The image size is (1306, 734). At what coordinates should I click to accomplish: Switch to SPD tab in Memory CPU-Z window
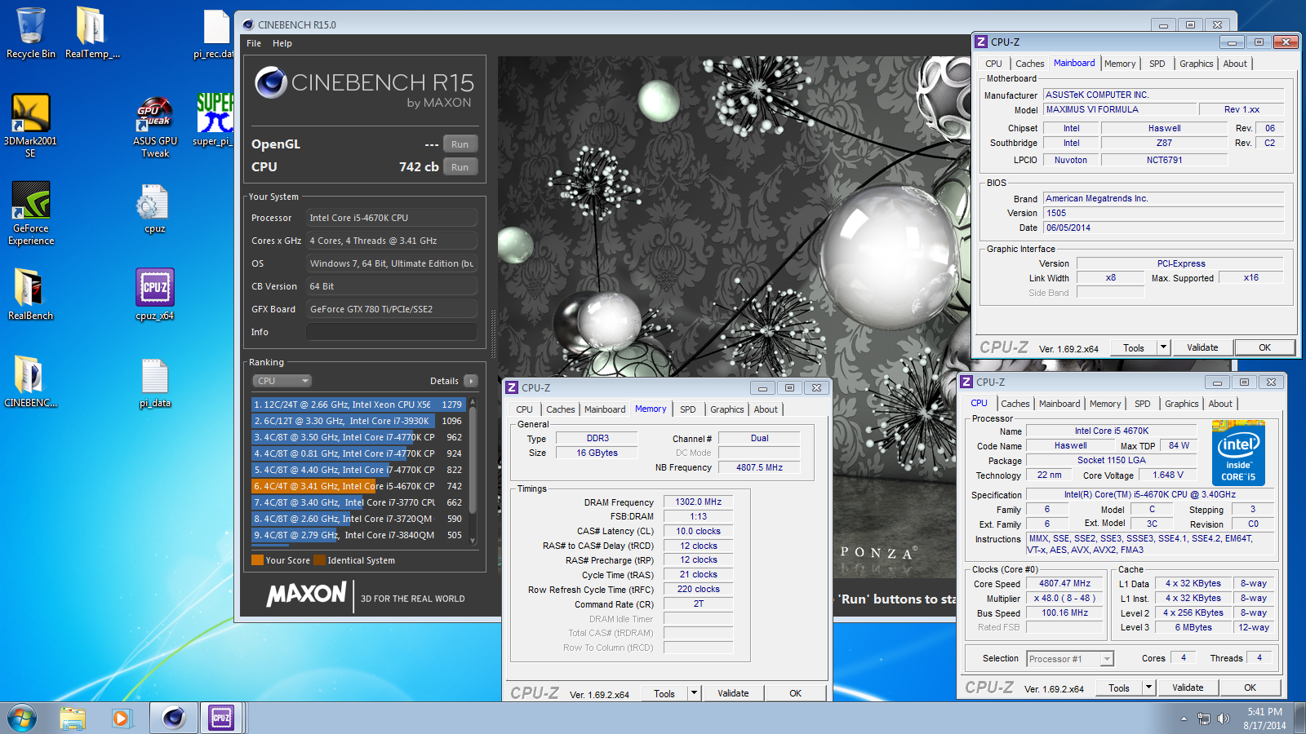point(688,409)
